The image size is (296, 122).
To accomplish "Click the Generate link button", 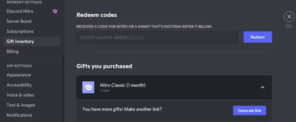I will (x=249, y=110).
